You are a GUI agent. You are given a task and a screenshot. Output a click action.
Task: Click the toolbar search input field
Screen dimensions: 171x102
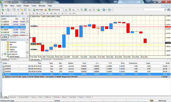[x=154, y=10]
